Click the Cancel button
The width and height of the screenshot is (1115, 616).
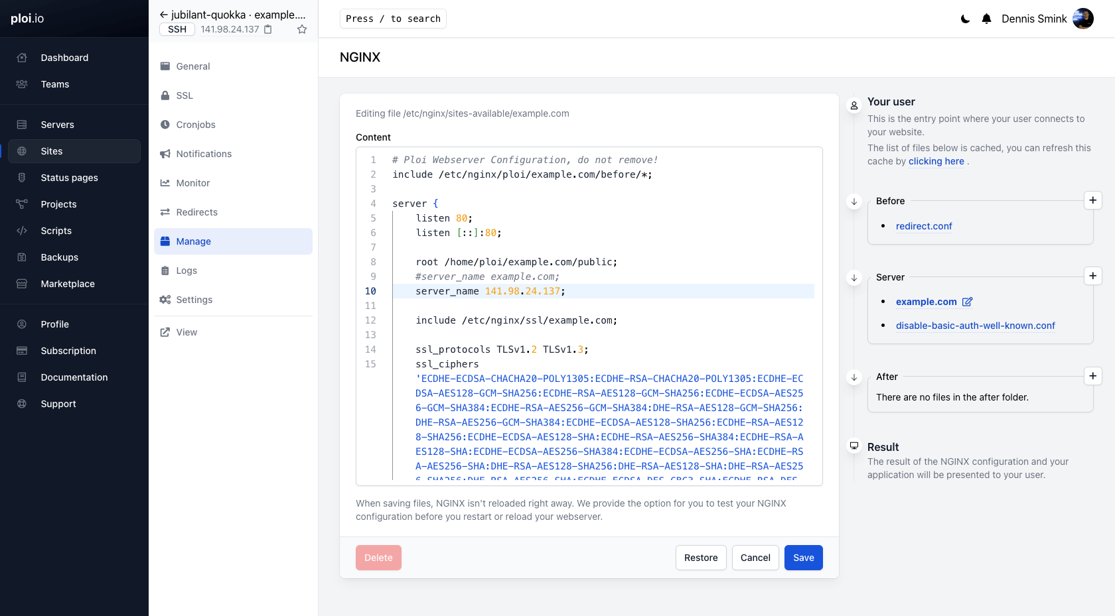pyautogui.click(x=755, y=558)
